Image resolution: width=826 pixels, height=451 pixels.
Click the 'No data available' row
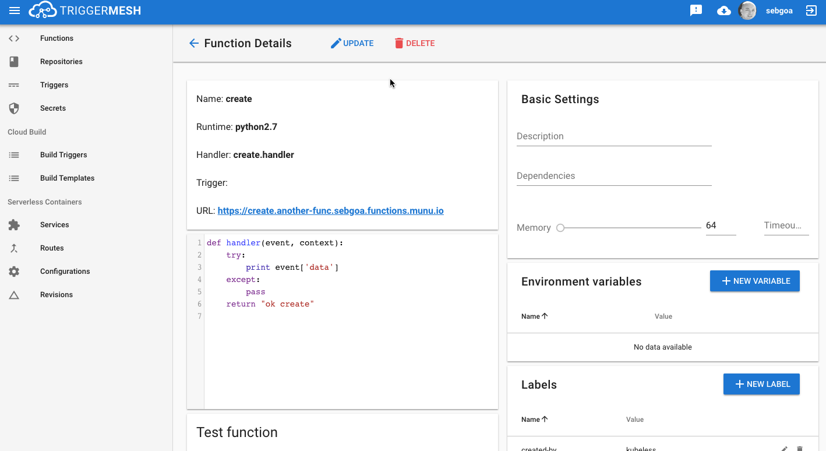tap(663, 347)
